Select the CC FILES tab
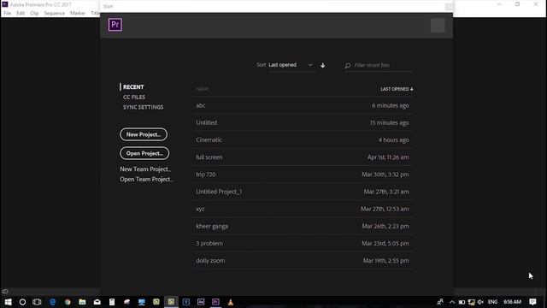This screenshot has height=308, width=547. click(134, 97)
